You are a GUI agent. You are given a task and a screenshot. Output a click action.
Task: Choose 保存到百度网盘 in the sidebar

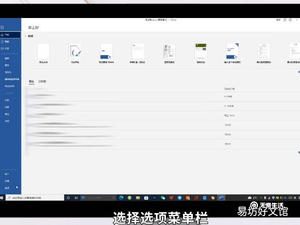point(12,79)
